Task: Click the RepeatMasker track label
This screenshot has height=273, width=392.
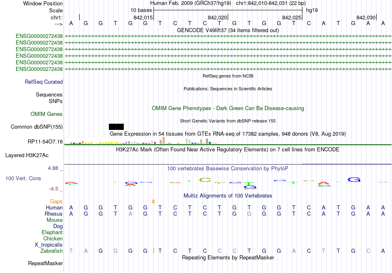Action: click(45, 263)
